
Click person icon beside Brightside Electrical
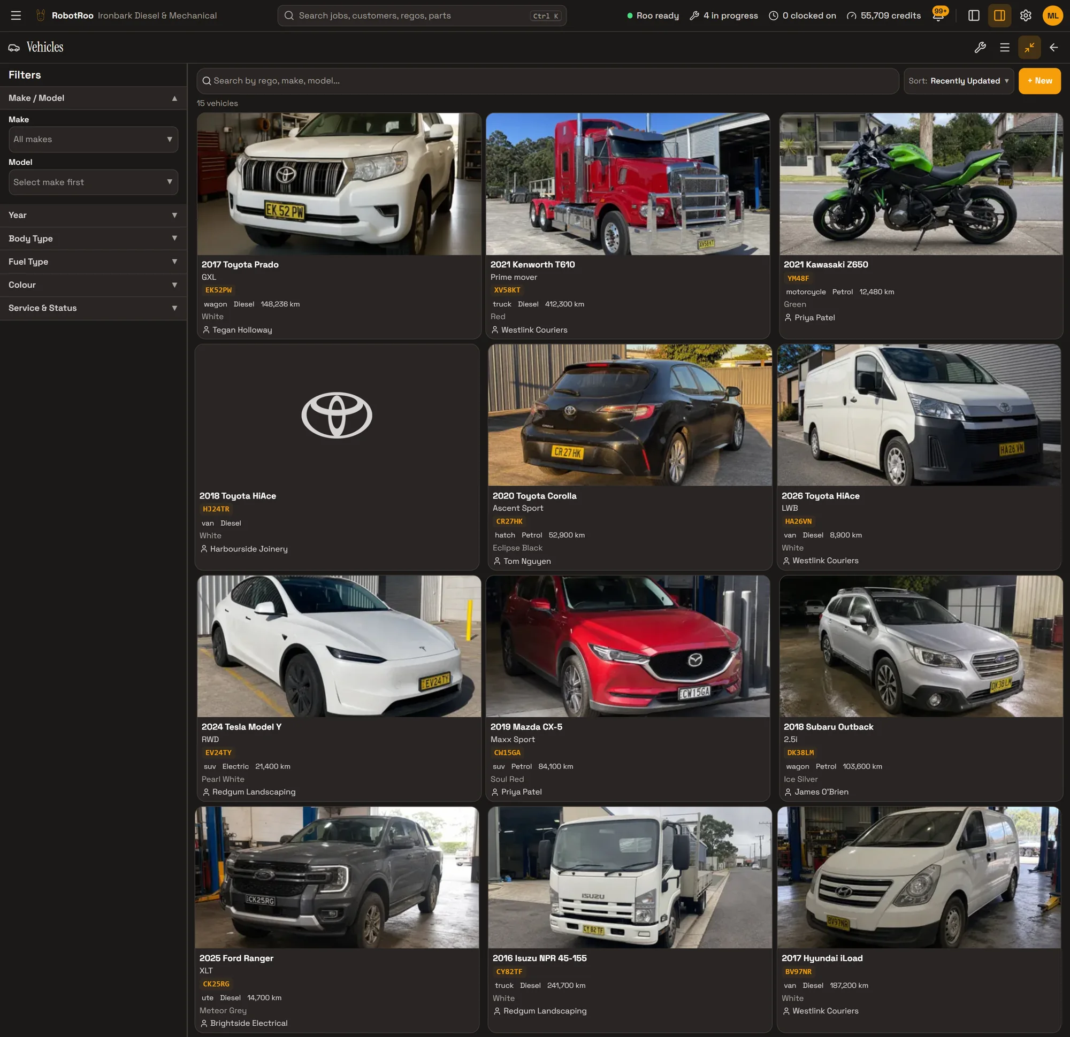pyautogui.click(x=204, y=1023)
